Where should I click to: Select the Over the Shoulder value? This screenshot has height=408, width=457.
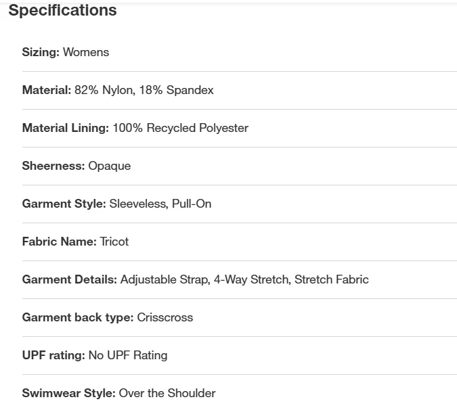pyautogui.click(x=167, y=393)
